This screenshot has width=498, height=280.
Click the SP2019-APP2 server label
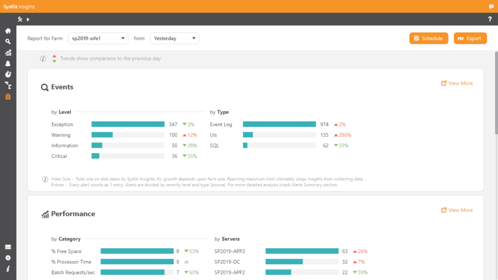click(x=230, y=272)
